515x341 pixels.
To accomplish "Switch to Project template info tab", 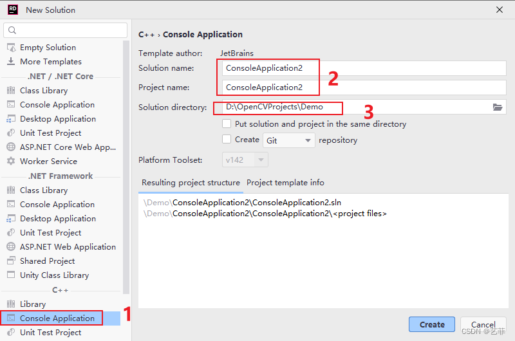I will (x=285, y=183).
